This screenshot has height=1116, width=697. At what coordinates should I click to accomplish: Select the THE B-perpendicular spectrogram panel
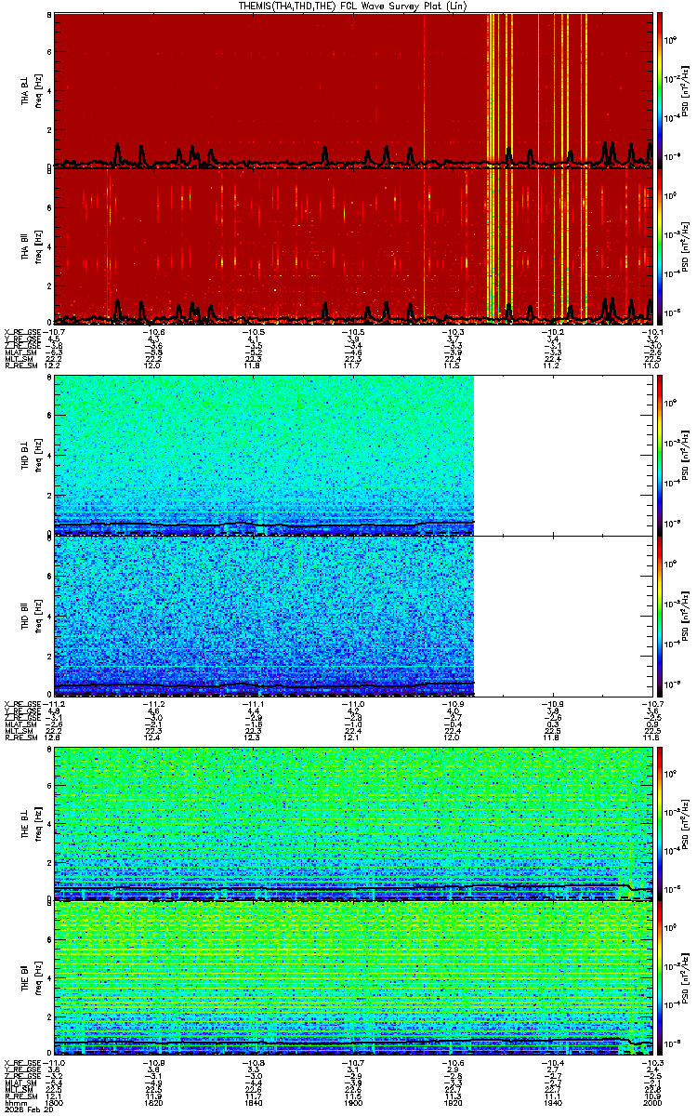(353, 823)
